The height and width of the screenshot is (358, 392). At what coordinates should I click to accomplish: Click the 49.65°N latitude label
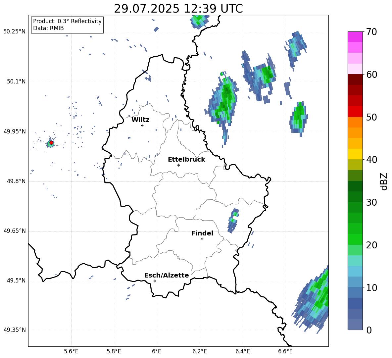pyautogui.click(x=15, y=231)
